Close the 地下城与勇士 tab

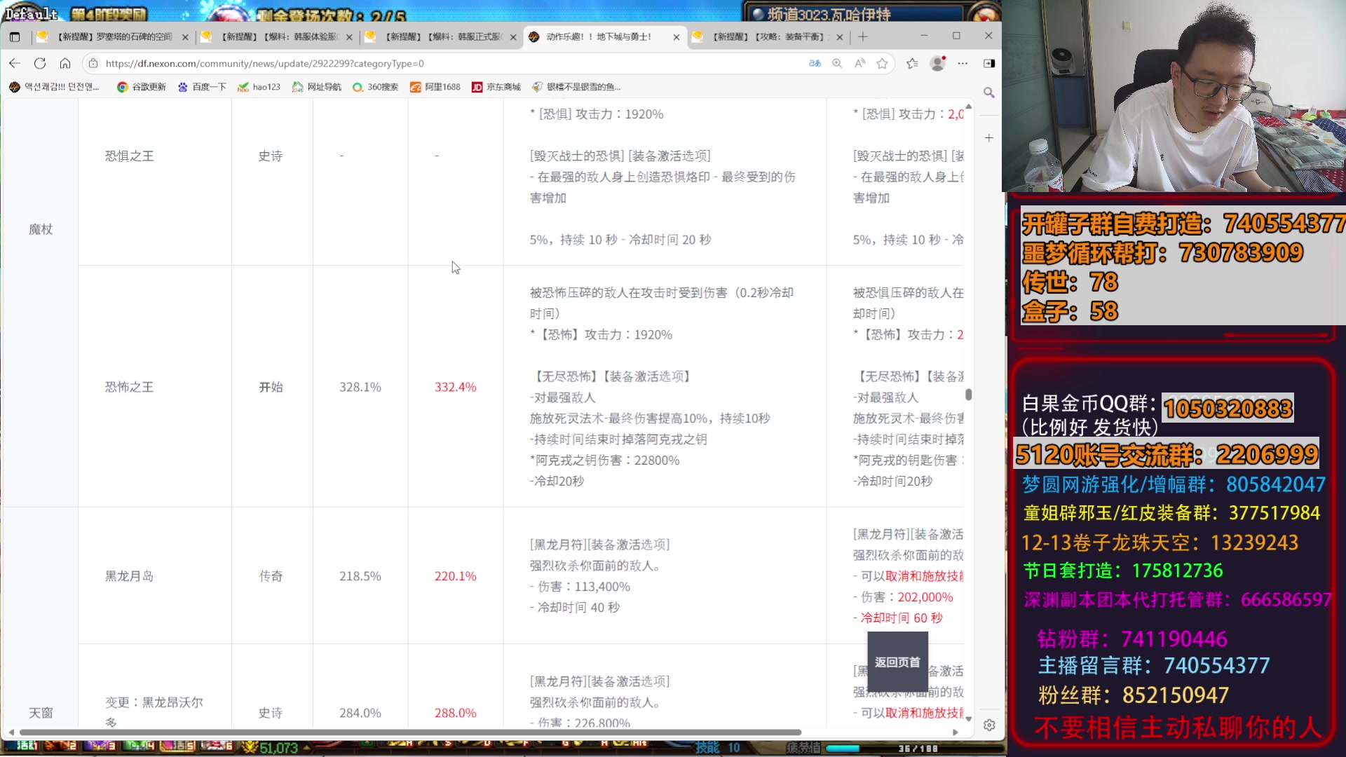point(677,37)
